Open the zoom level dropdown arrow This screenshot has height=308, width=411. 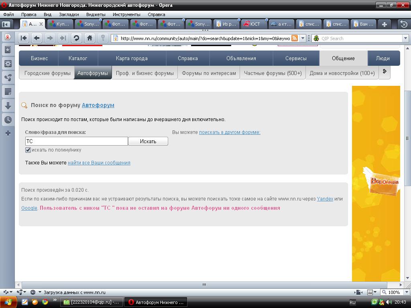click(407, 292)
